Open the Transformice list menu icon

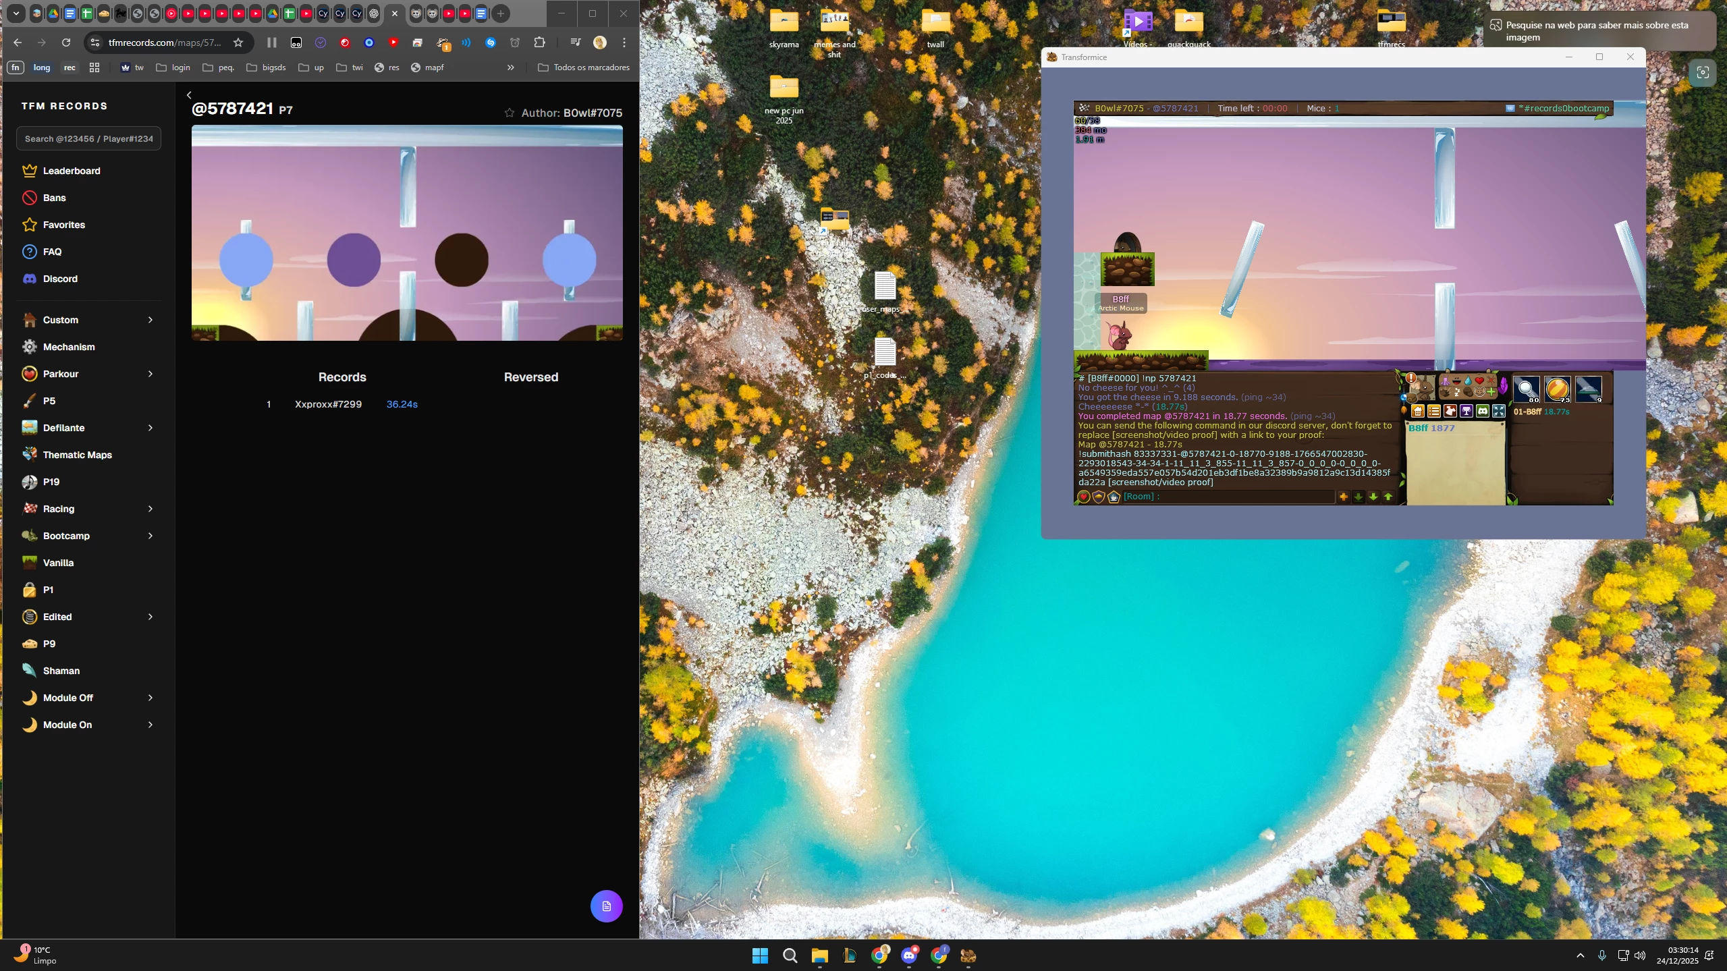point(1434,411)
